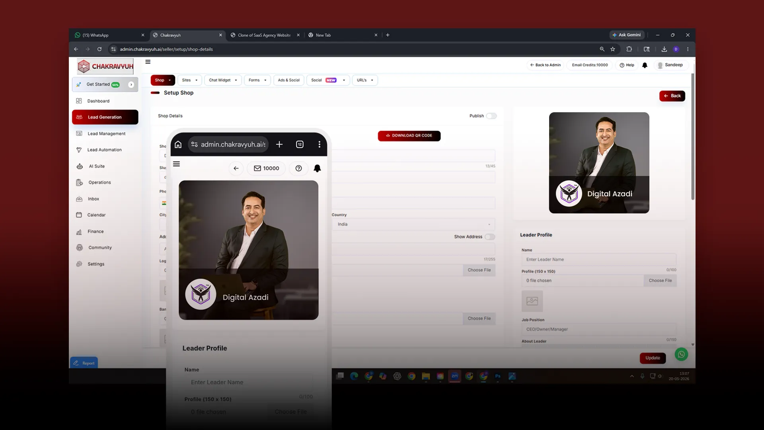This screenshot has height=430, width=764.
Task: Open the ChatGPT icon in the taskbar
Action: (x=397, y=376)
